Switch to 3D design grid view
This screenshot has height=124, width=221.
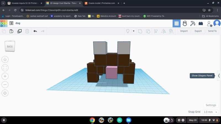(x=177, y=23)
